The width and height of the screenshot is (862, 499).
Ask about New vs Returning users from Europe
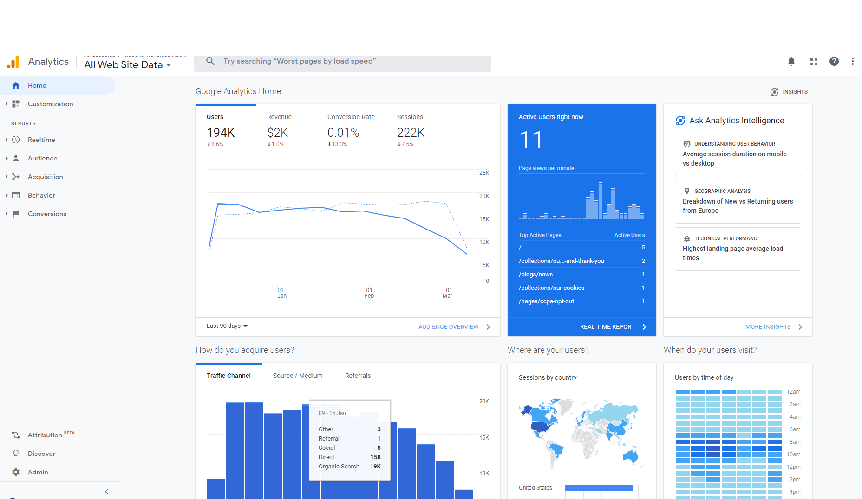point(738,202)
